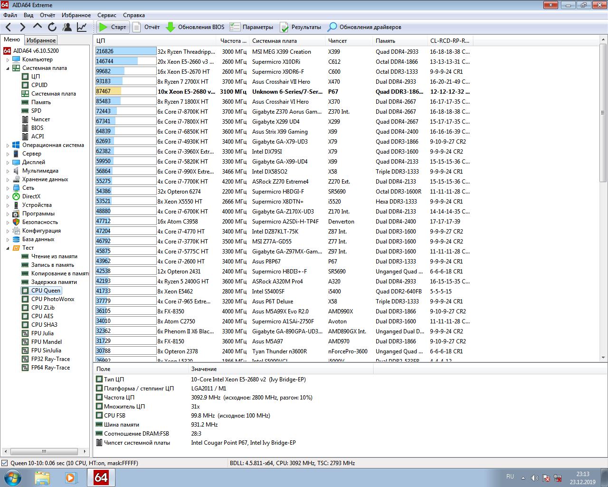Viewport: 608px width, 487px height.
Task: Select the BIOS tree icon
Action: pyautogui.click(x=25, y=128)
